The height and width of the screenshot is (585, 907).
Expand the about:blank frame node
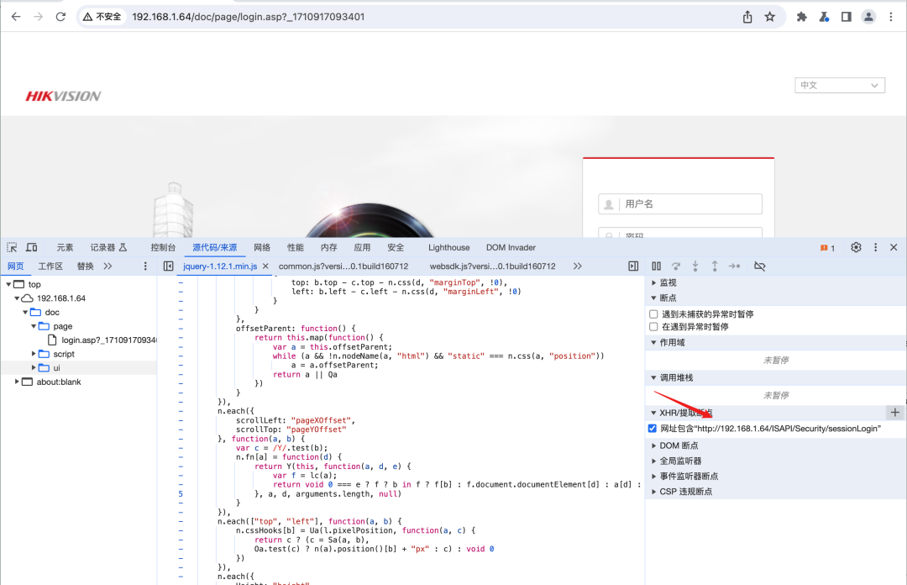tap(17, 381)
